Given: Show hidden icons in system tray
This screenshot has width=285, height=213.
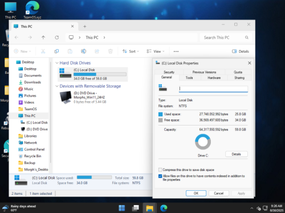Looking at the screenshot, I should pos(252,208).
